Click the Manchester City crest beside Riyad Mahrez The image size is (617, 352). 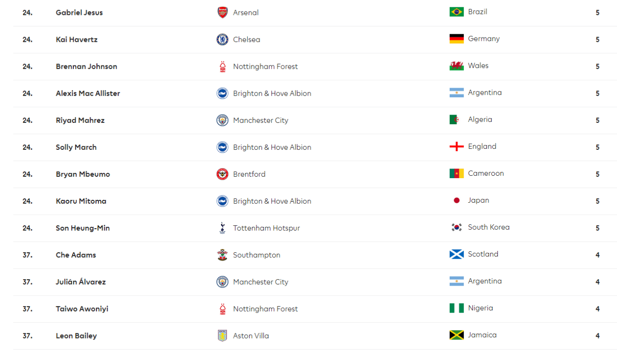point(222,120)
